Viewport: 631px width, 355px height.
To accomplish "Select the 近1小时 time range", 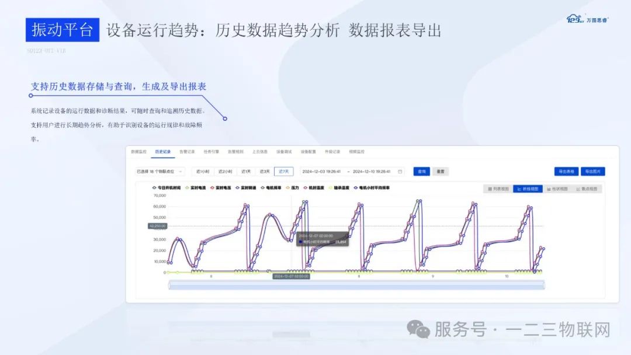I will pyautogui.click(x=203, y=171).
